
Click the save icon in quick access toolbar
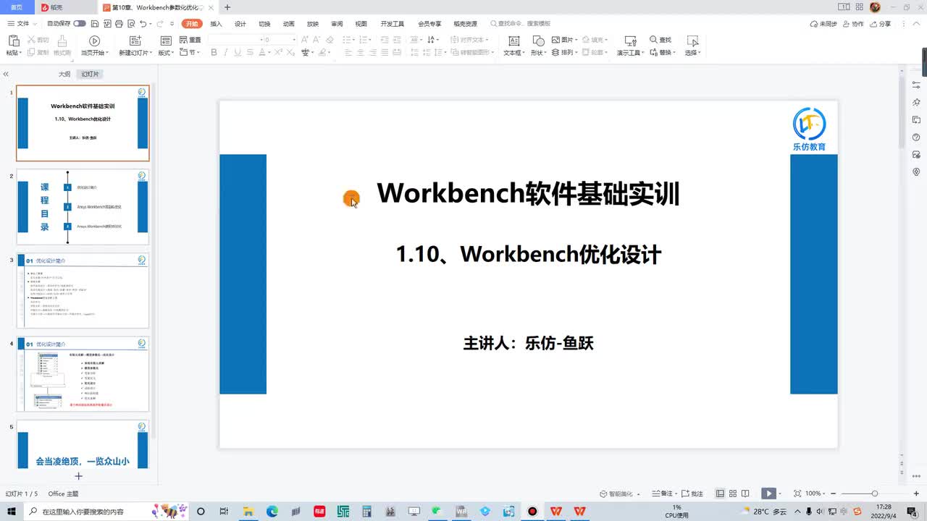pyautogui.click(x=95, y=24)
